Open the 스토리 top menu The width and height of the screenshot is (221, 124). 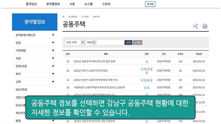pyautogui.click(x=106, y=4)
